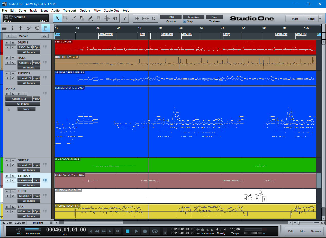Click the record button in transport
Viewport: 326px width, 238px height.
click(x=145, y=231)
